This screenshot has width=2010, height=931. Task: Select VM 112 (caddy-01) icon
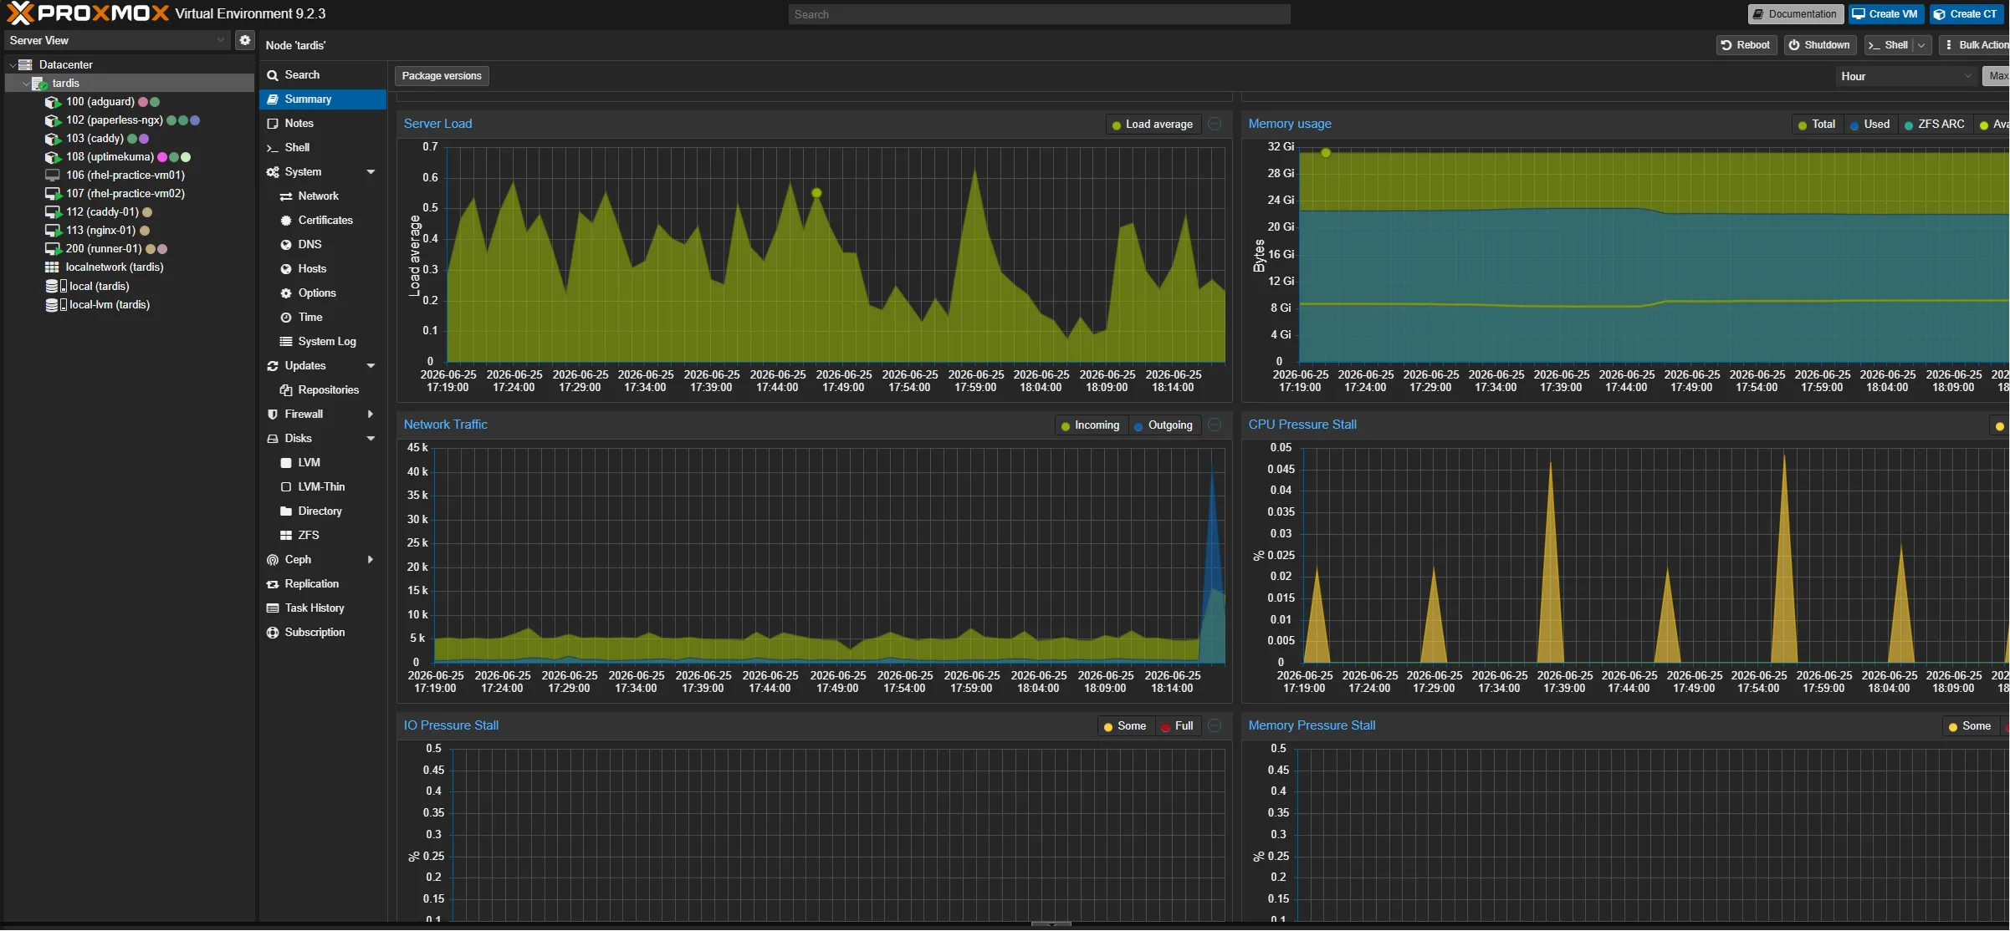point(53,212)
